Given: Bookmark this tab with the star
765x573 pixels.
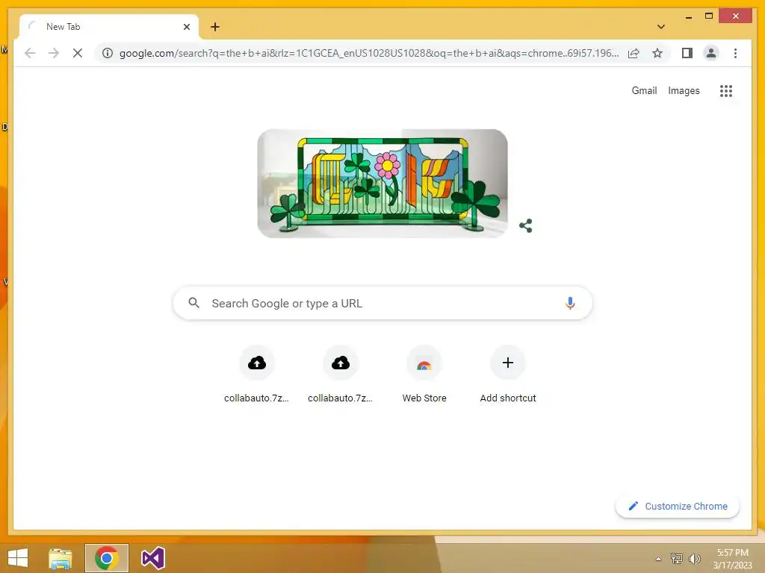Looking at the screenshot, I should [x=657, y=53].
